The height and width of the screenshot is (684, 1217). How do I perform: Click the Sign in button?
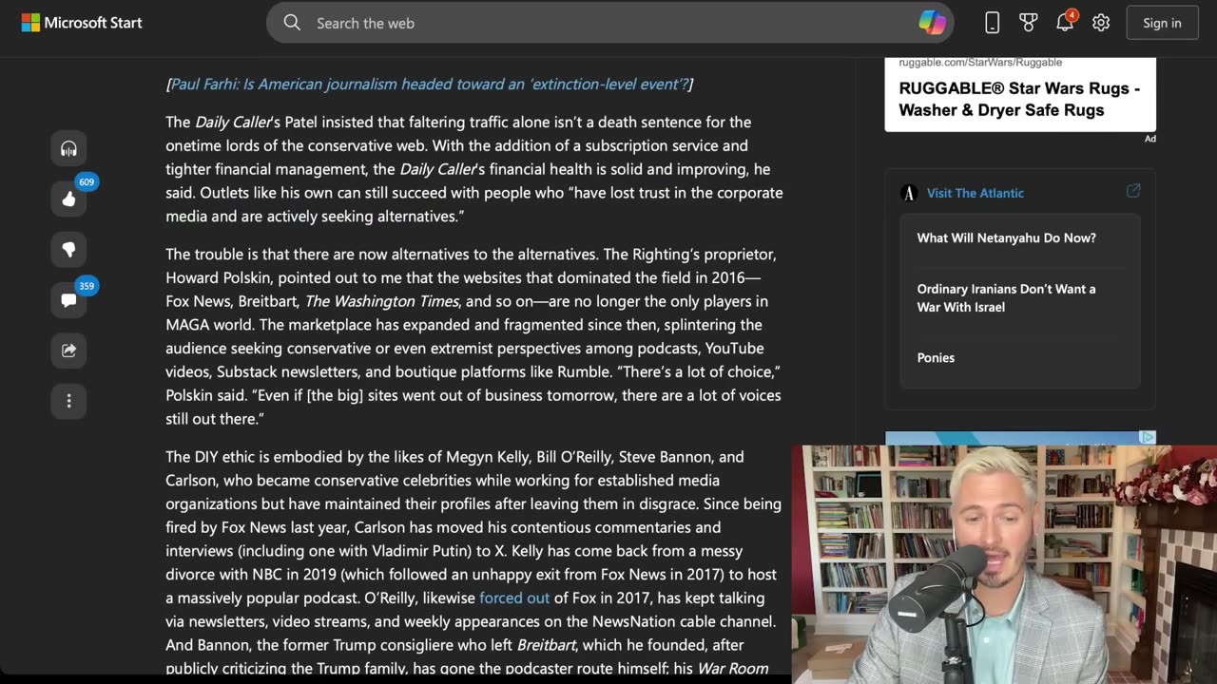[x=1162, y=23]
